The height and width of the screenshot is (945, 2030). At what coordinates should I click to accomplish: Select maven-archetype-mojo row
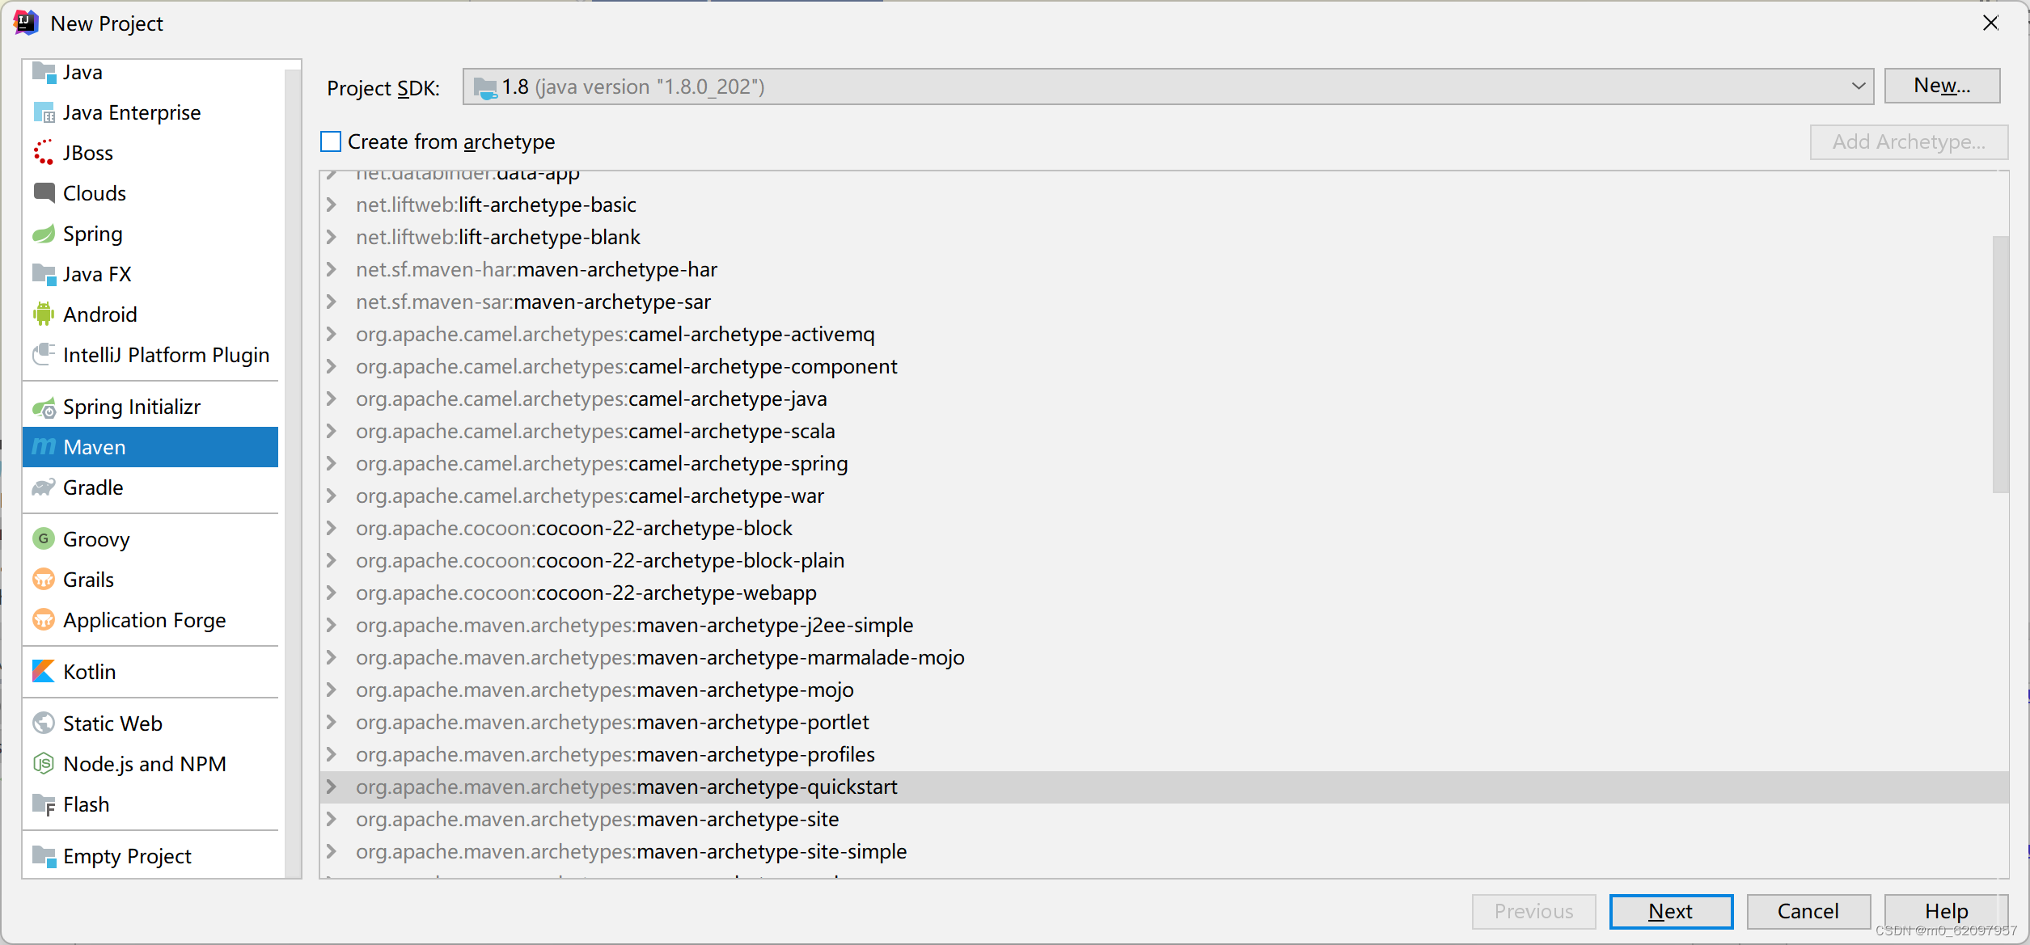[x=1164, y=690]
